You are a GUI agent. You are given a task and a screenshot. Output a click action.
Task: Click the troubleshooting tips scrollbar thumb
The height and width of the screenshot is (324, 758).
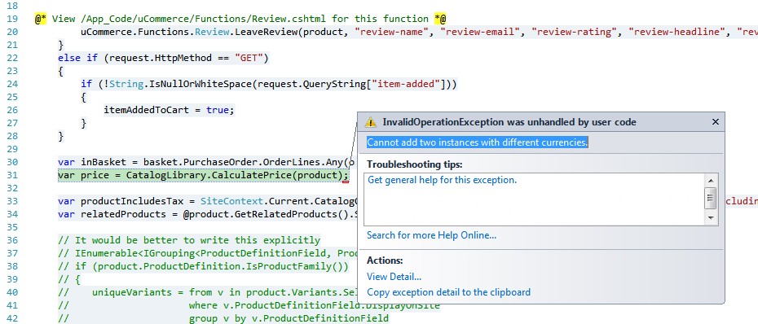(710, 198)
